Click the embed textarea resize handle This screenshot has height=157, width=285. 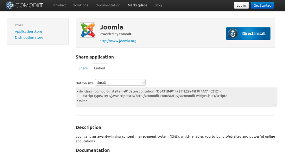pyautogui.click(x=275, y=105)
